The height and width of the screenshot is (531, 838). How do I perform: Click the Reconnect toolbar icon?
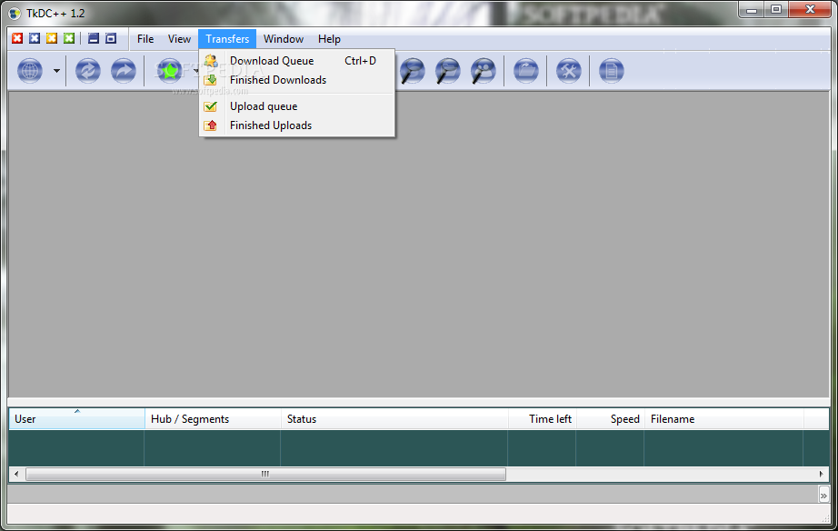pyautogui.click(x=87, y=71)
